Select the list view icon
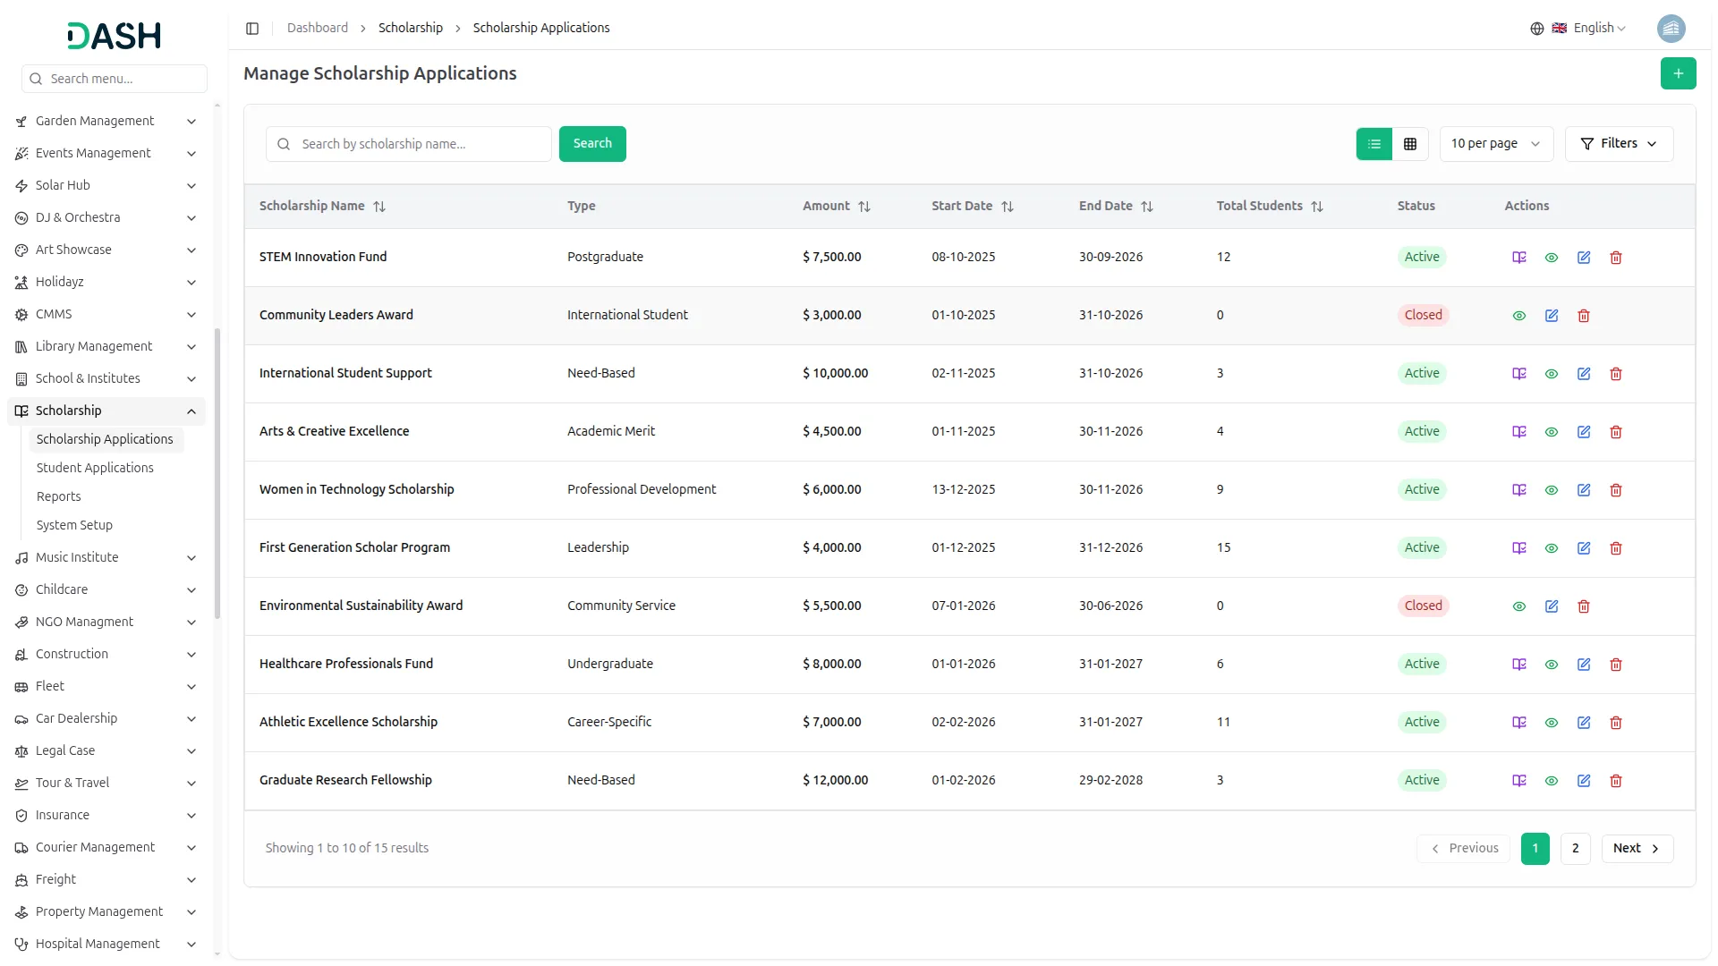Viewport: 1718px width, 966px height. point(1374,144)
